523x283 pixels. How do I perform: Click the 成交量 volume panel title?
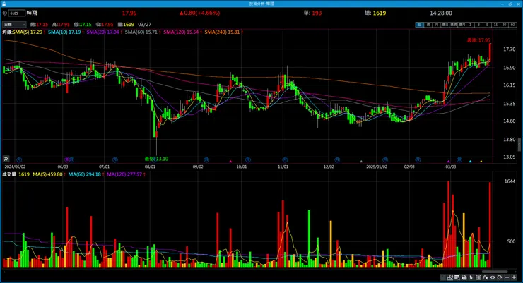9,174
